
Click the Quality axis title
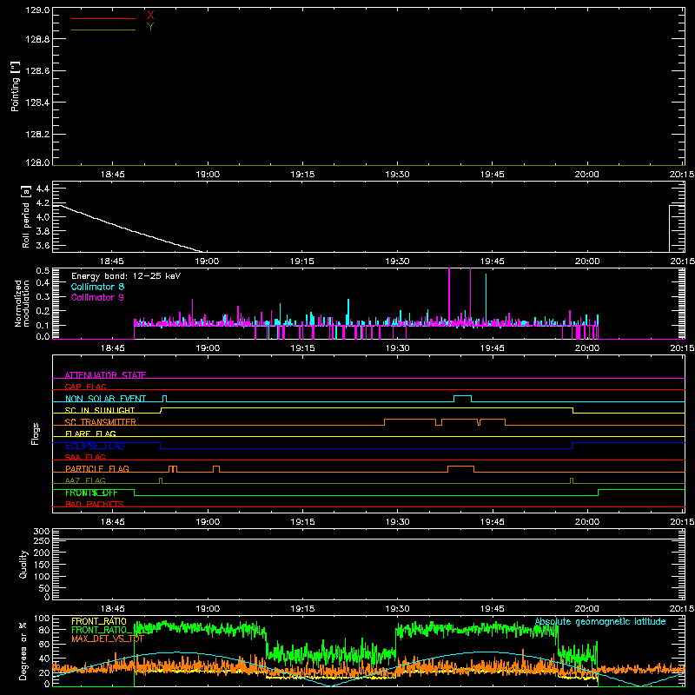pos(23,564)
